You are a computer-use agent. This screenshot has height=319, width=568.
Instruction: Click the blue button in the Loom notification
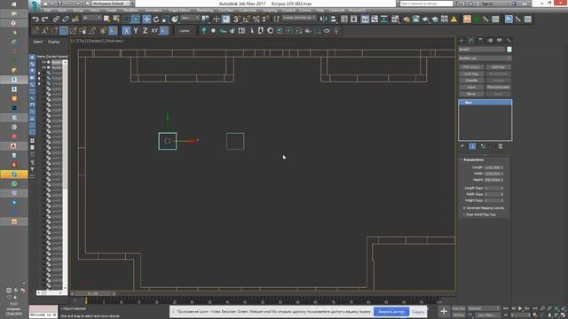click(x=391, y=311)
